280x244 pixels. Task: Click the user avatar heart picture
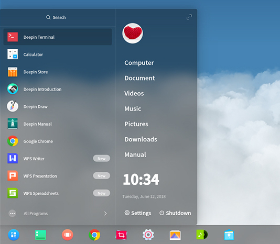(x=133, y=33)
